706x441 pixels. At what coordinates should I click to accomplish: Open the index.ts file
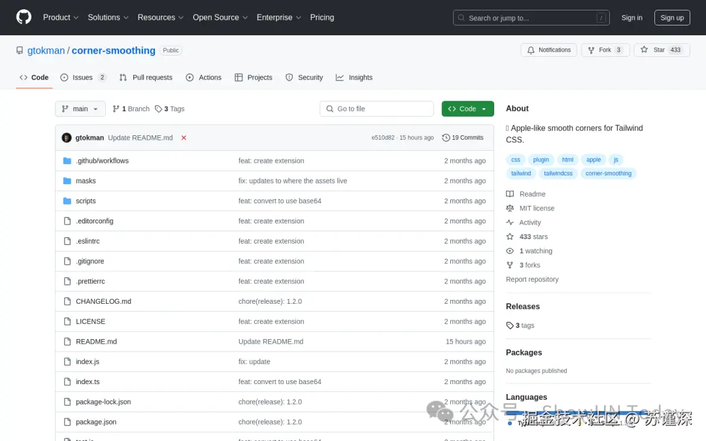coord(88,382)
